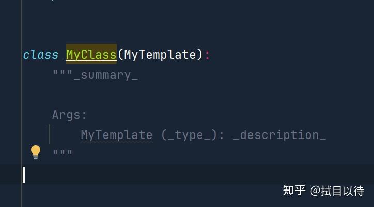
Task: Click the yellow lightbulb quick-fix icon
Action: click(35, 151)
